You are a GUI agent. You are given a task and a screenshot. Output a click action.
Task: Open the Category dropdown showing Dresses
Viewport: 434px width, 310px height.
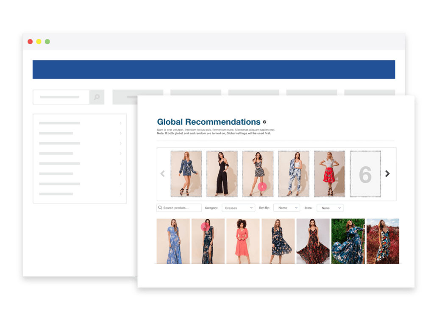pos(238,208)
